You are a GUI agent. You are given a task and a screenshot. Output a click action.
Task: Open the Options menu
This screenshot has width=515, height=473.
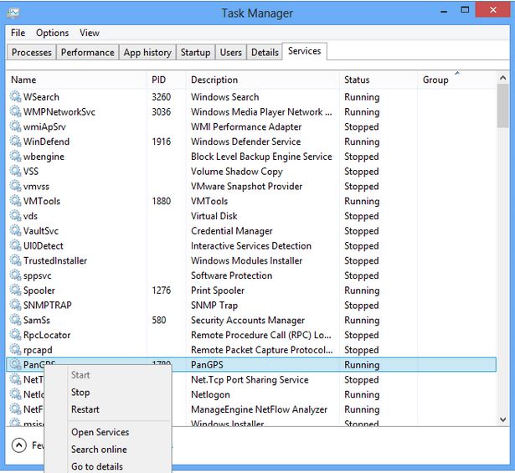pos(52,33)
